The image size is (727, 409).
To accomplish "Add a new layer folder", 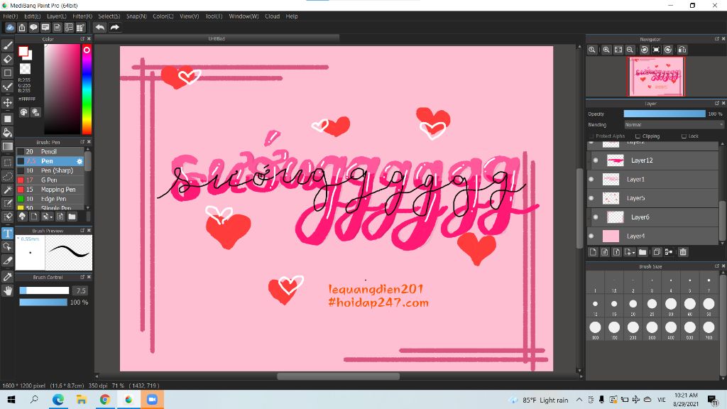I will pos(642,252).
